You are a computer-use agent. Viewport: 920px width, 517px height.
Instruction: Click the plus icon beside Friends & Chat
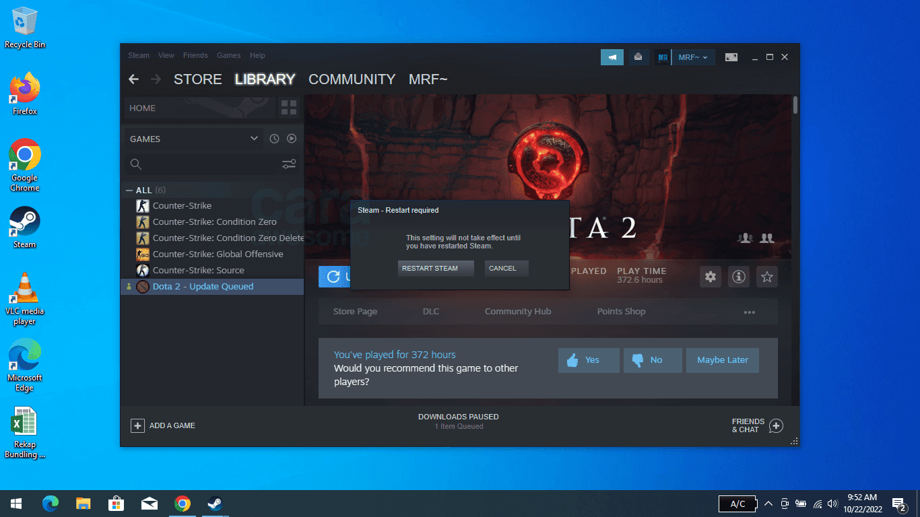pos(776,425)
